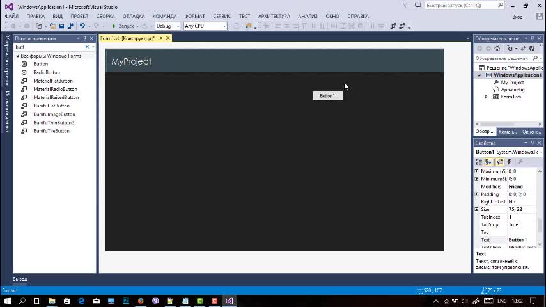Refresh Solution Explorer icon
546x307 pixels.
point(532,49)
